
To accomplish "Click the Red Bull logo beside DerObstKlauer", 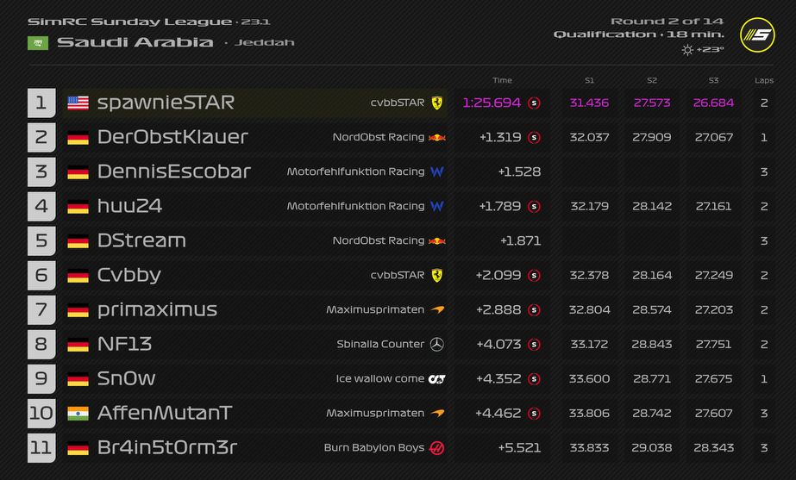I will tap(437, 137).
